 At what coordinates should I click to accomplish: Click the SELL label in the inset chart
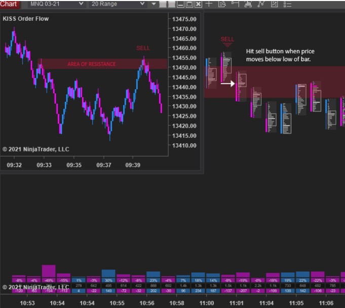143,48
